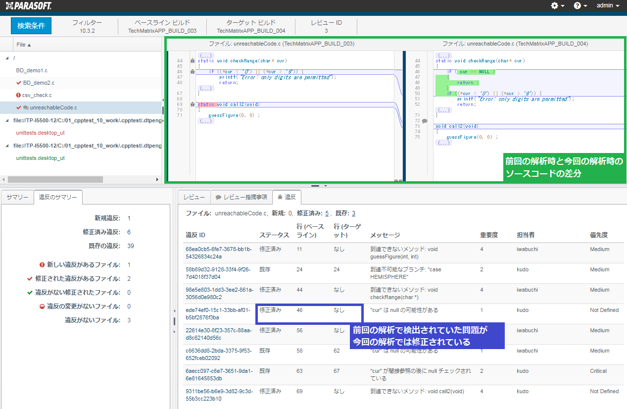Expand the (...) fold after line 52 in BUILD_004
627x409 pixels.
(x=444, y=110)
